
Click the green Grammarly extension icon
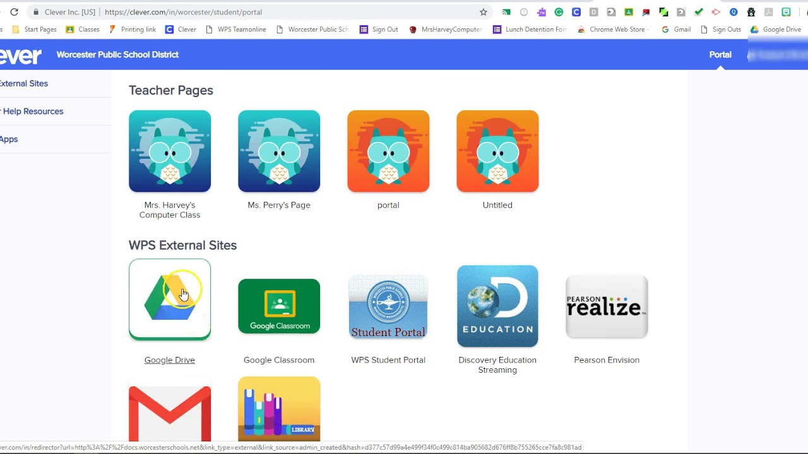[559, 12]
